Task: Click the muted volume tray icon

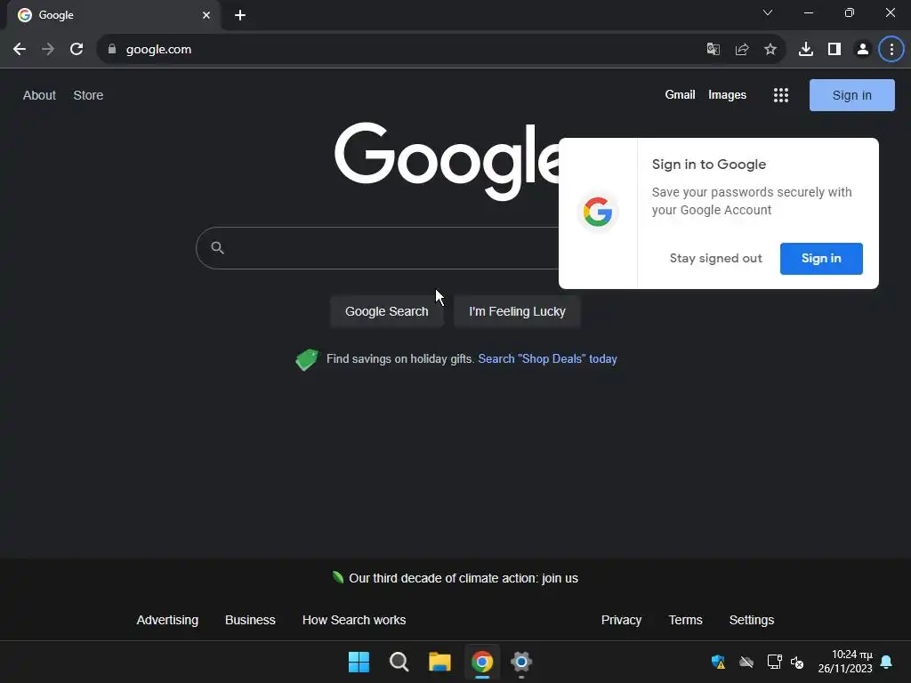Action: (797, 662)
